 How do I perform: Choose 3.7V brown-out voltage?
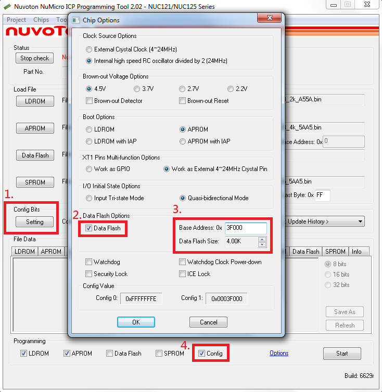(x=137, y=89)
